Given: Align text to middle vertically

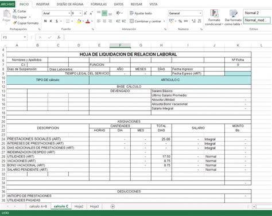Looking at the screenshot, I should point(104,13).
